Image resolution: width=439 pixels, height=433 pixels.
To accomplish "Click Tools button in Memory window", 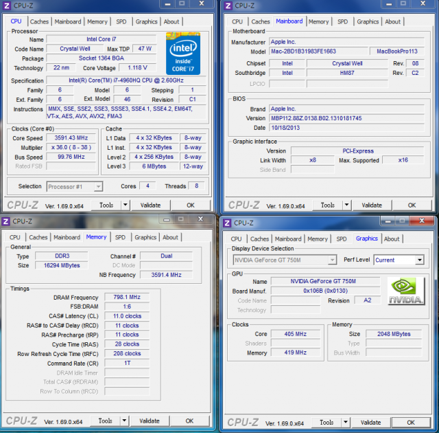I will click(x=106, y=421).
